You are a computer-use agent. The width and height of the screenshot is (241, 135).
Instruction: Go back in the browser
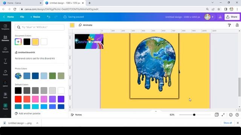click(3, 9)
